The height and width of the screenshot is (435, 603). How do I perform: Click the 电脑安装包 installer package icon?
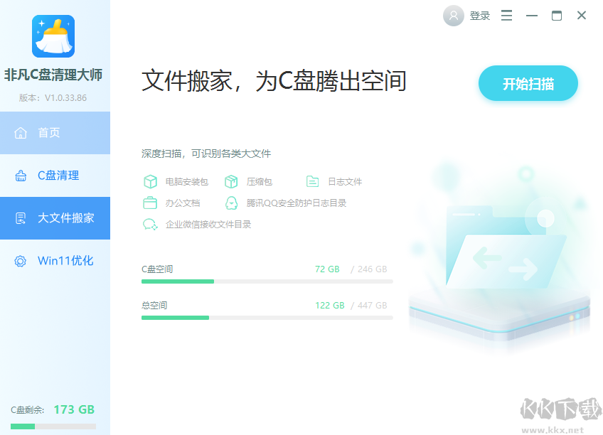[151, 181]
